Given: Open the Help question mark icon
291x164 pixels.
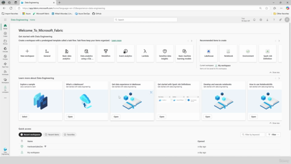Looking at the screenshot, I should point(274,20).
